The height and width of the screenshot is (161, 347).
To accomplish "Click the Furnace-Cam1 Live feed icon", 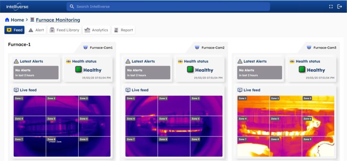I will 16,90.
